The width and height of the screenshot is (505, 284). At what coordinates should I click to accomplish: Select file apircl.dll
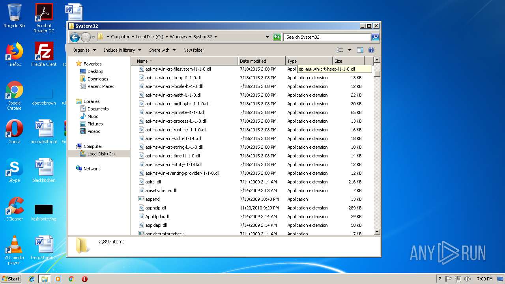(x=153, y=182)
